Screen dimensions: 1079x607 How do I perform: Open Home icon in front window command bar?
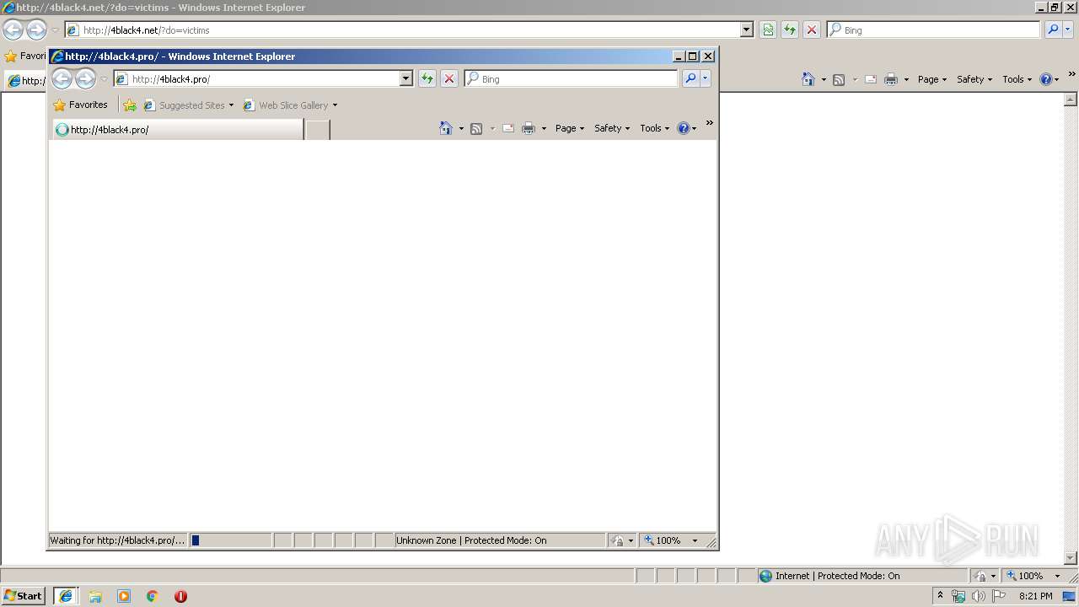[446, 128]
